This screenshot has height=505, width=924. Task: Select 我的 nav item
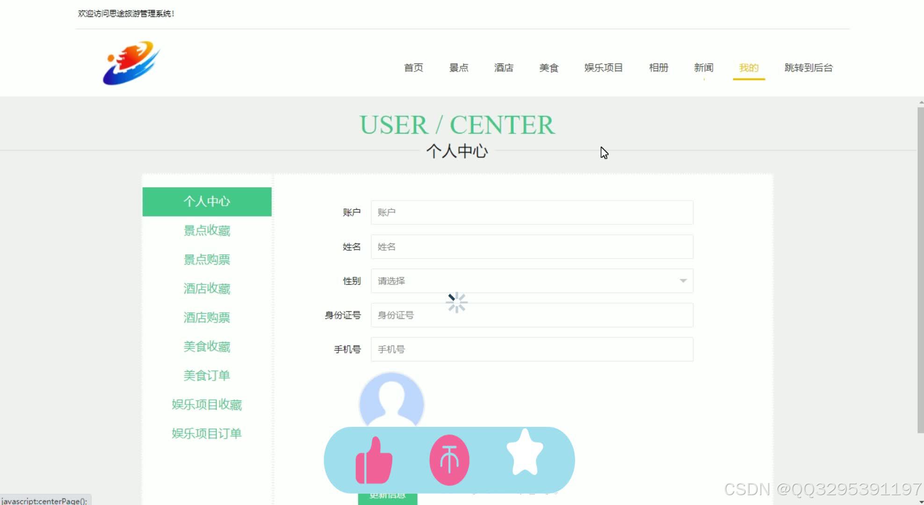point(749,68)
